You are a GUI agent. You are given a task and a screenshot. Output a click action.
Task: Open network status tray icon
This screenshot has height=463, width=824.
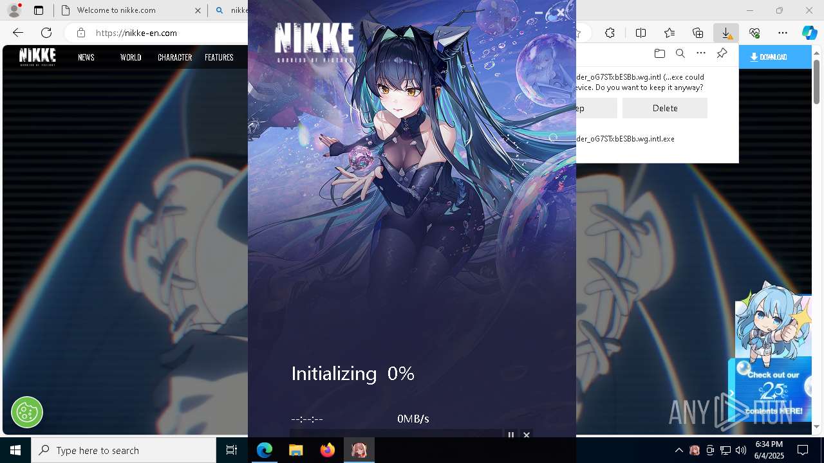coord(726,450)
